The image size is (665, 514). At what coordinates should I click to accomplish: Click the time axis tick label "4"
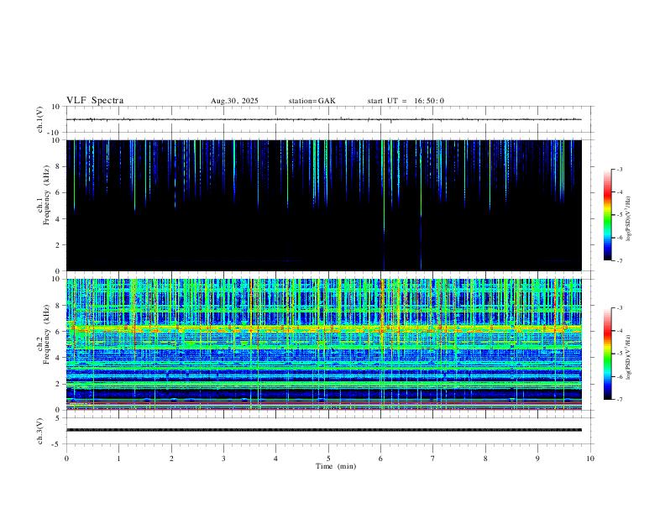(x=276, y=459)
